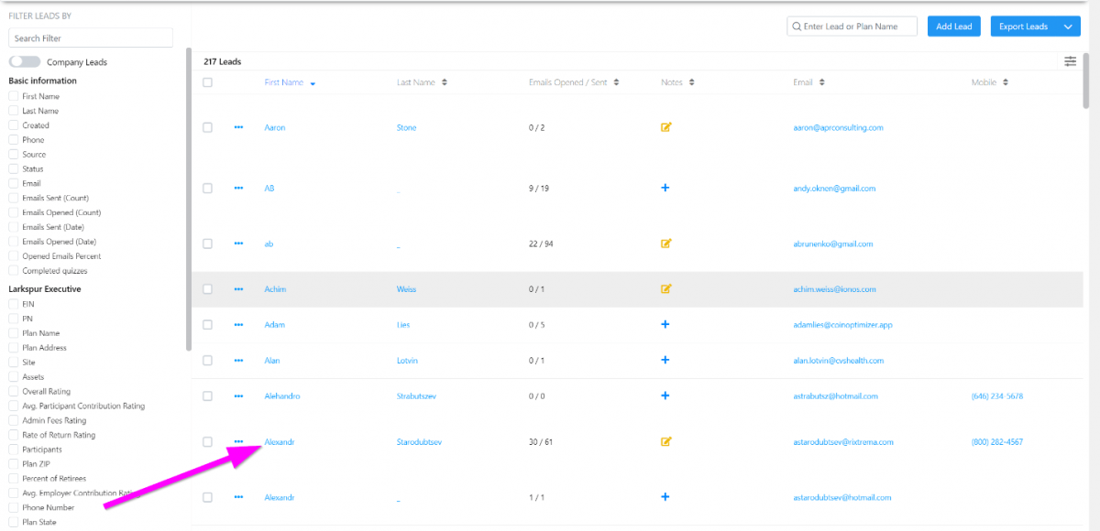The image size is (1100, 531).
Task: Add note plus icon for Adam Lies
Action: point(665,324)
